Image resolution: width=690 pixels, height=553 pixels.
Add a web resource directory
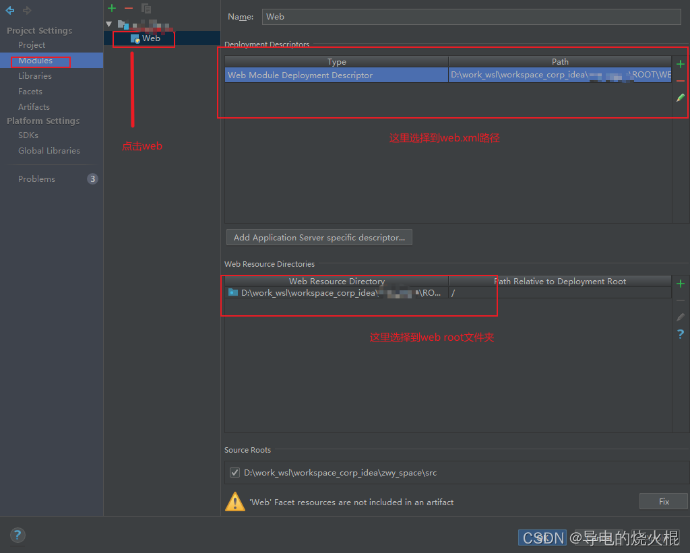coord(681,284)
